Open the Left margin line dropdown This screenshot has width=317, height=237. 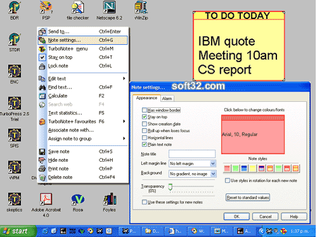192,164
